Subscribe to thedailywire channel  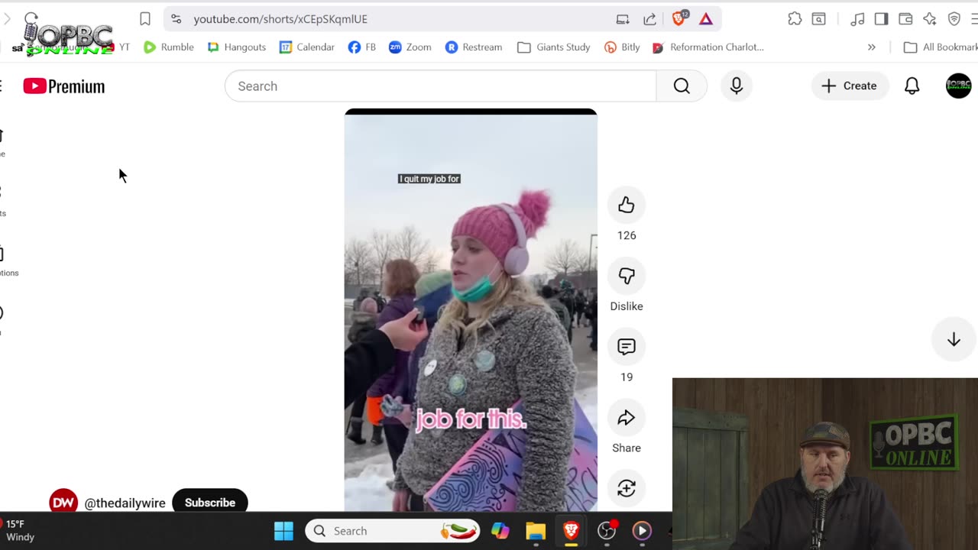[210, 503]
